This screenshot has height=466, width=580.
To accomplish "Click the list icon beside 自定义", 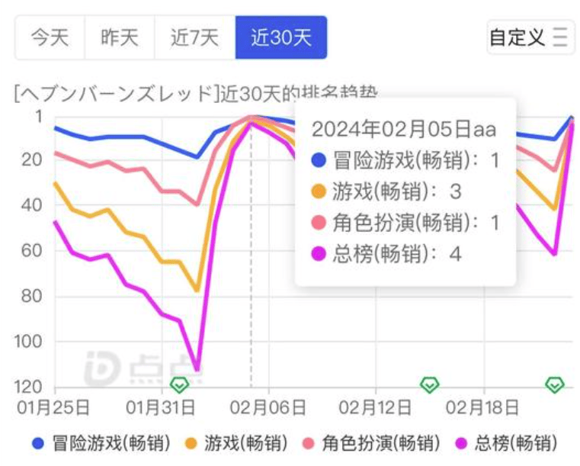I will click(x=560, y=37).
